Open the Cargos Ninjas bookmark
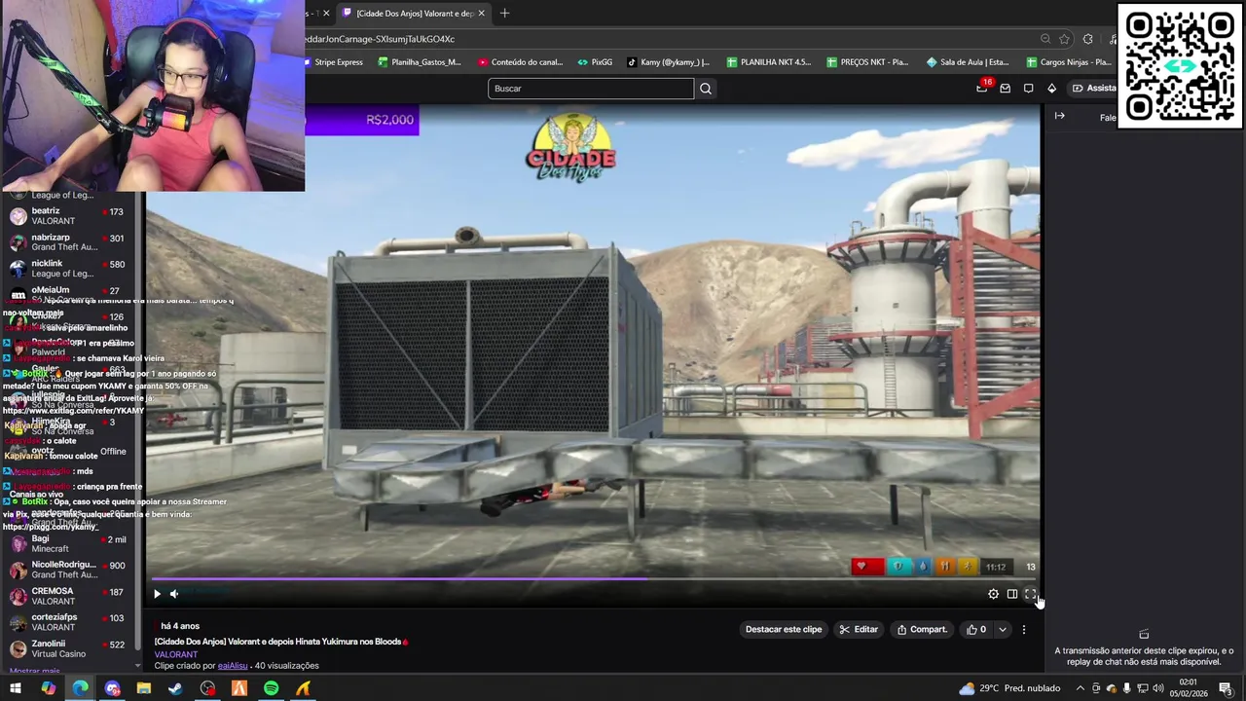Screen dimensions: 1246x701 pos(1068,62)
